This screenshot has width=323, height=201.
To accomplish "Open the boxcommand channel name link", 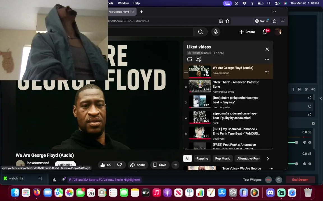I will point(38,163).
